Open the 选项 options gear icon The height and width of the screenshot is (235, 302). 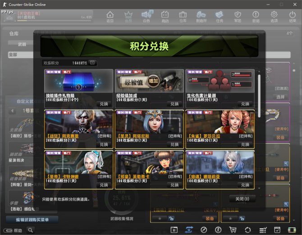(x=274, y=17)
